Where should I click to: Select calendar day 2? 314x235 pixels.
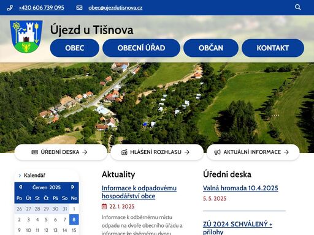(x=19, y=220)
